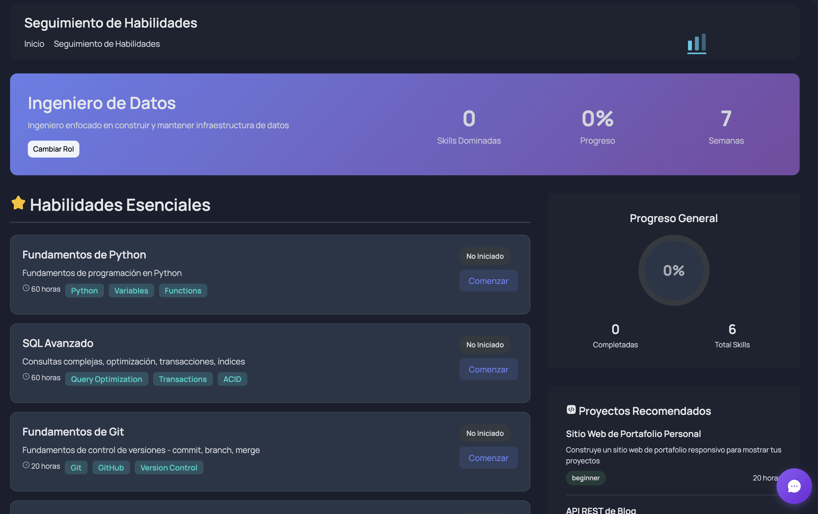Click Comenzar on SQL Avanzado
818x514 pixels.
click(x=488, y=369)
